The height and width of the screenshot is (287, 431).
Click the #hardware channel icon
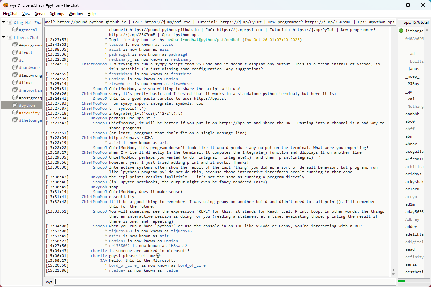[x=15, y=68]
